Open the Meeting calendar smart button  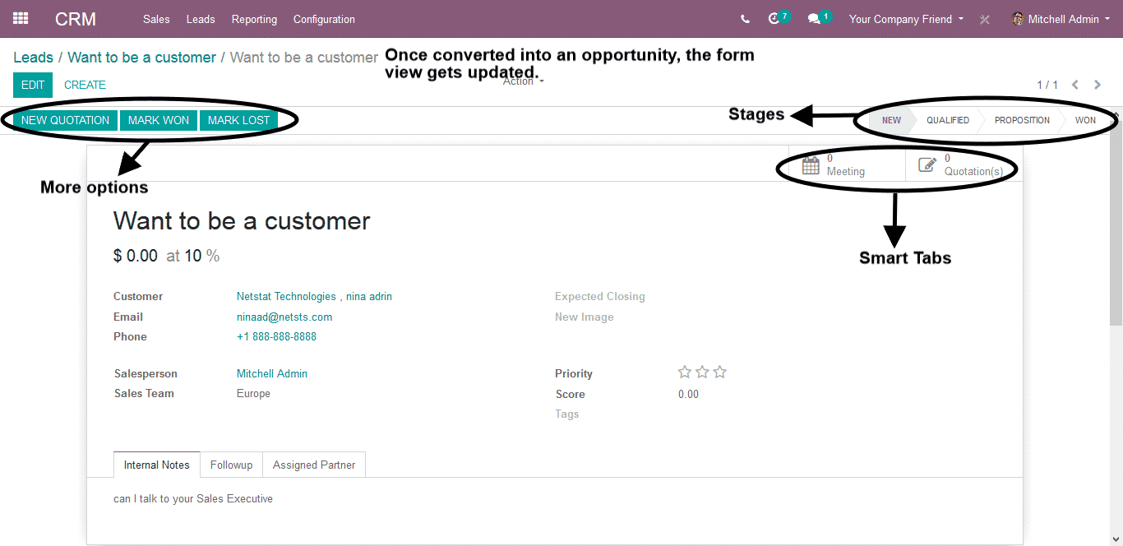[x=847, y=164]
